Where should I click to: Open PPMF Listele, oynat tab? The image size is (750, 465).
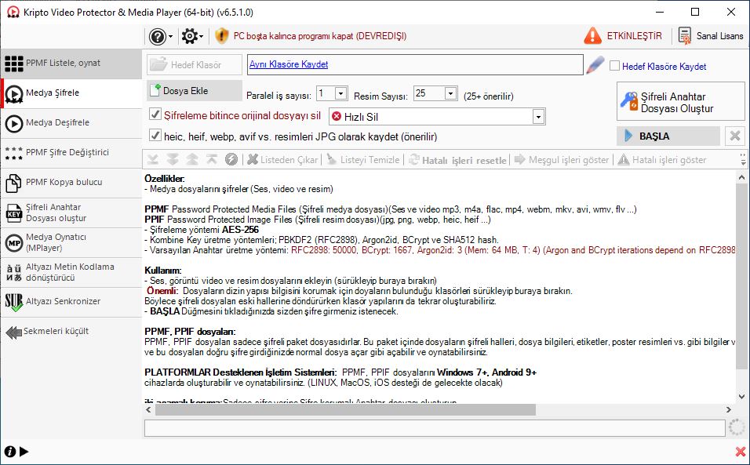click(71, 63)
